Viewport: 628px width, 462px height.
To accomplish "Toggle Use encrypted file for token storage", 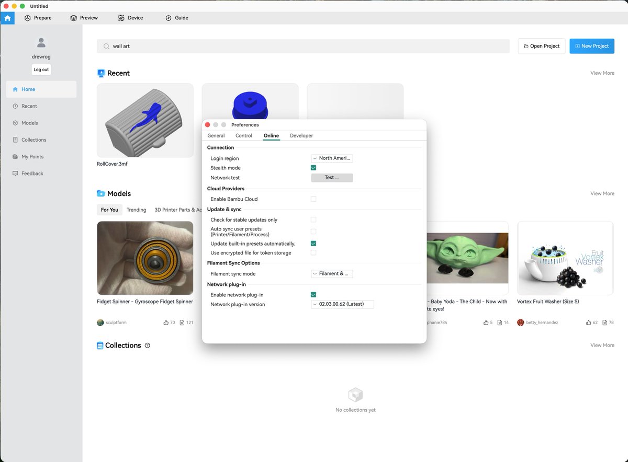I will click(x=313, y=253).
